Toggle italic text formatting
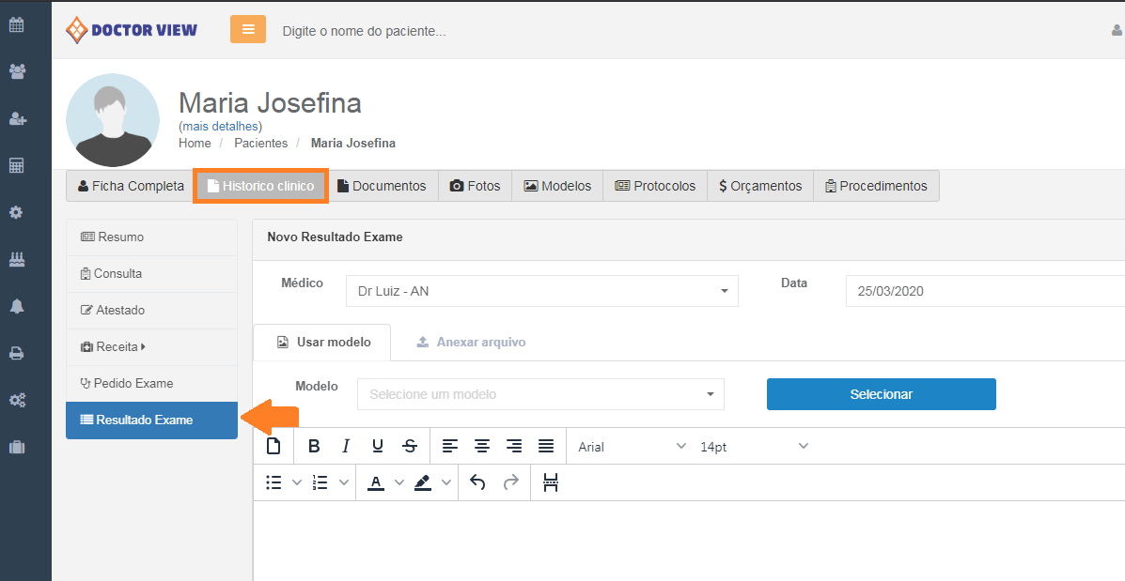The width and height of the screenshot is (1125, 581). (346, 447)
